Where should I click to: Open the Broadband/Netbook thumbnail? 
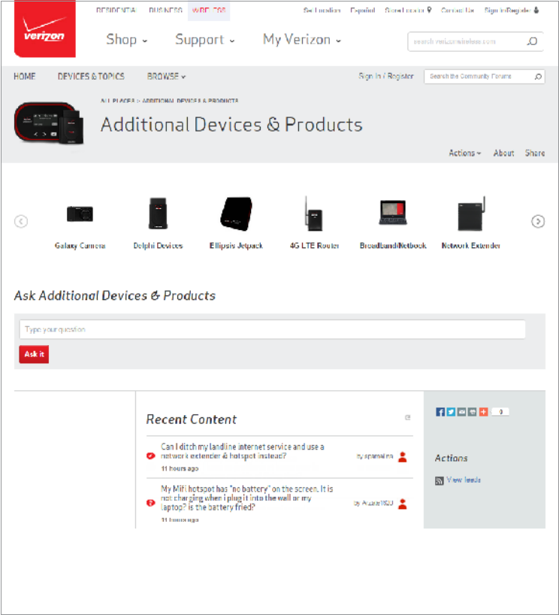pos(393,212)
